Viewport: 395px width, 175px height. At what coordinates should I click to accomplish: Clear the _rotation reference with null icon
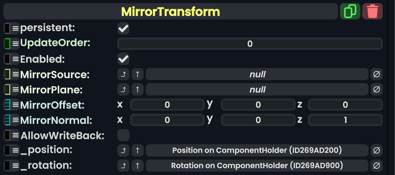tap(376, 166)
